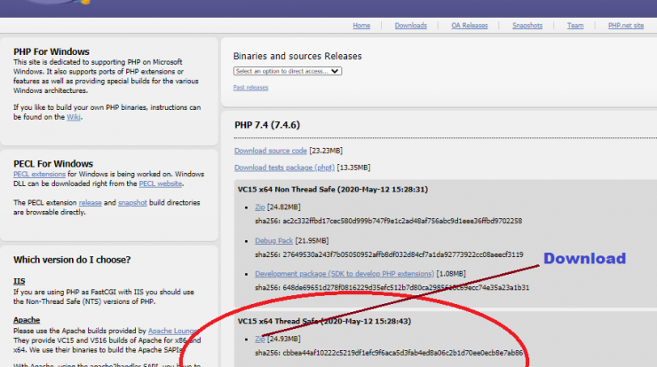The width and height of the screenshot is (657, 367).
Task: Click the PECL For Windows heading
Action: pos(53,164)
